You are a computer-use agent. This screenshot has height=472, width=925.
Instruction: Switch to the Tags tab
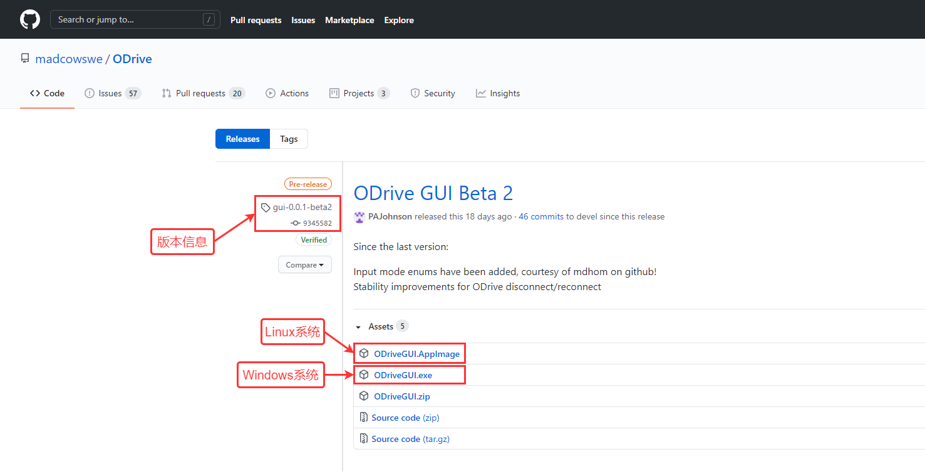point(289,138)
